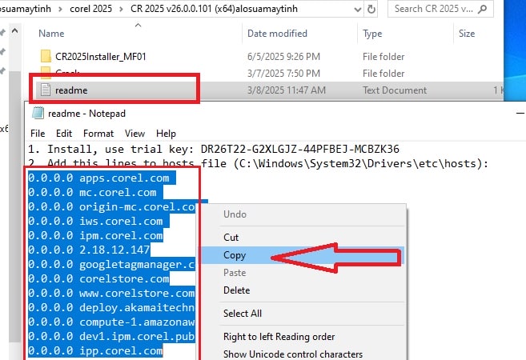Select the CR2025Installer_MF01 folder icon
The width and height of the screenshot is (526, 360).
pos(46,56)
